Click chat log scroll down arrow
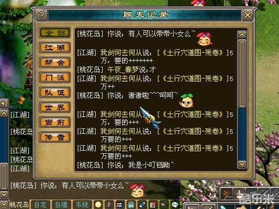 [242, 164]
